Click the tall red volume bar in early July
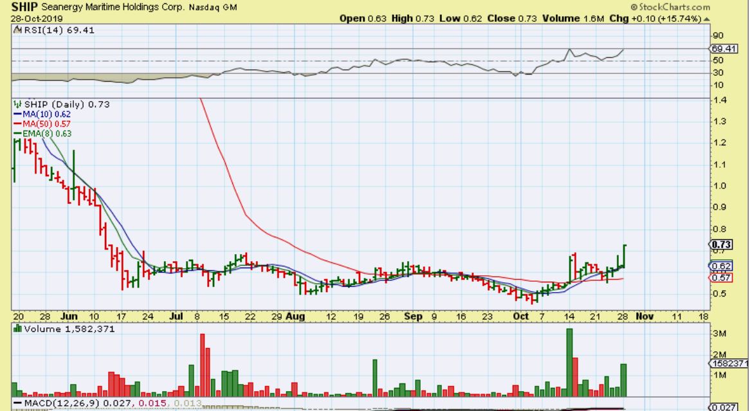Image resolution: width=750 pixels, height=411 pixels. click(x=203, y=365)
